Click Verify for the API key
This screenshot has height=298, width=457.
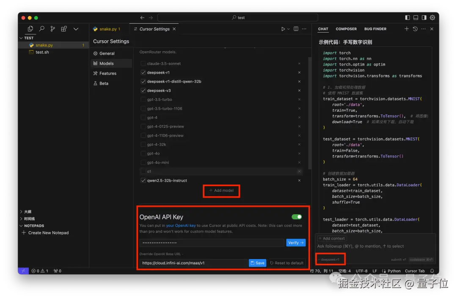296,243
